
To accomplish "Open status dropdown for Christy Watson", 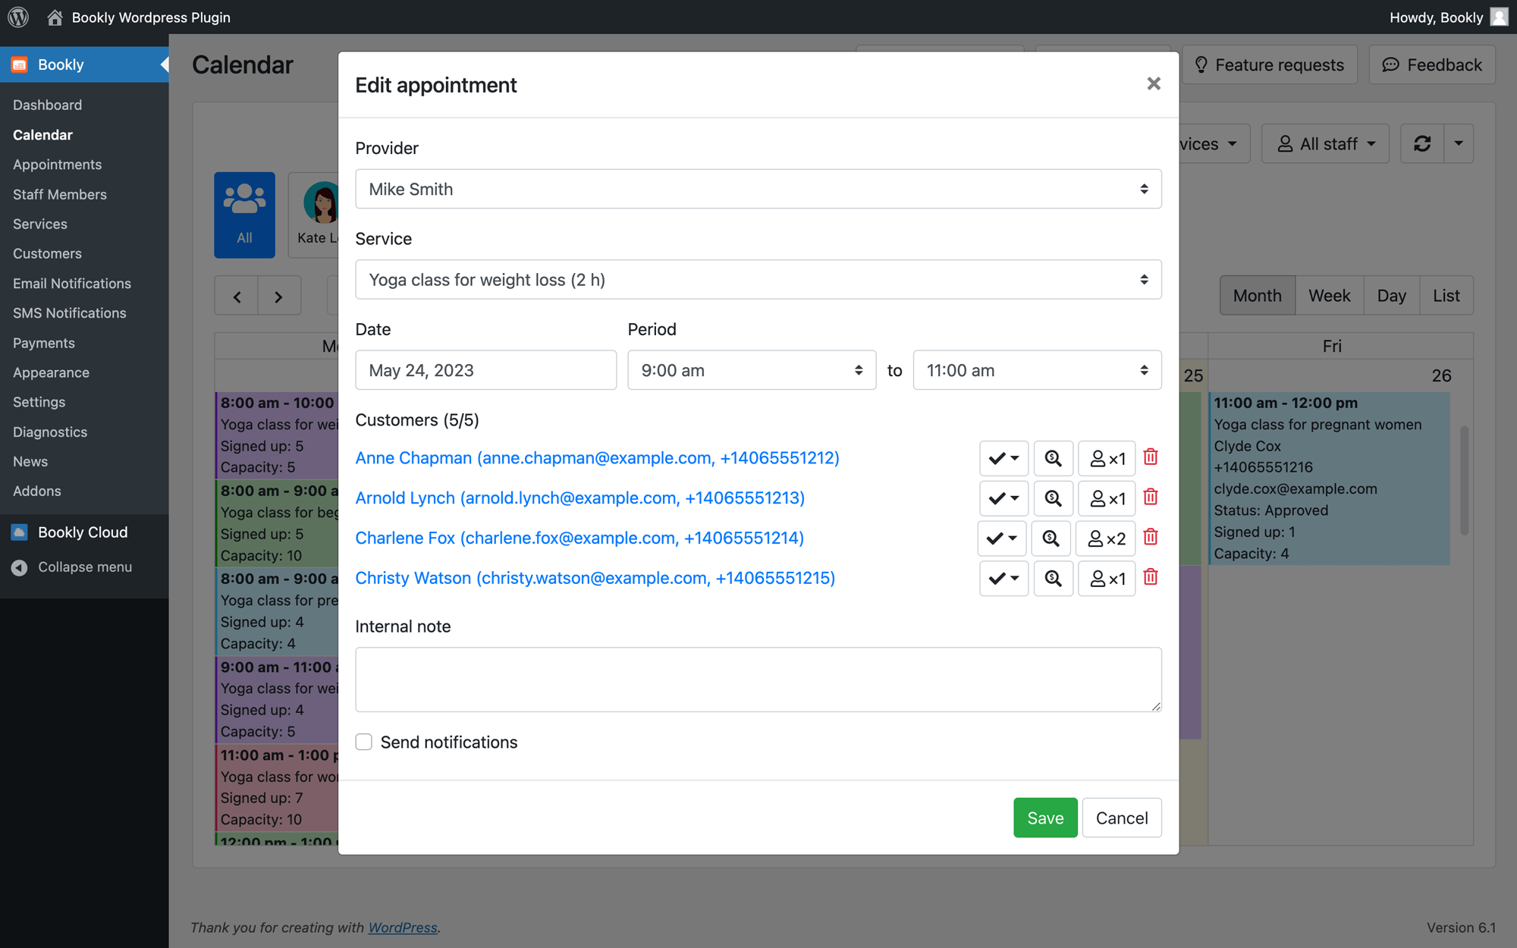I will tap(1003, 579).
